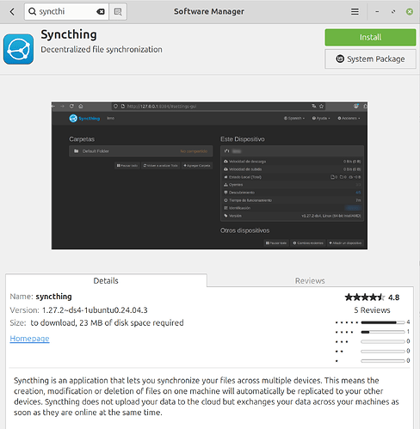Screen dimensions: 420x429
Task: Click the 5 Reviews label
Action: [372, 310]
